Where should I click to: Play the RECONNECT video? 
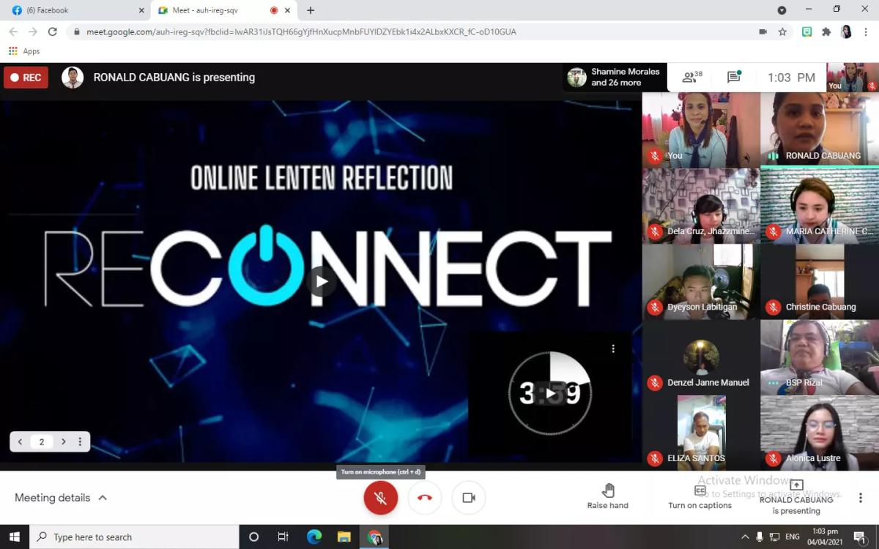click(321, 281)
